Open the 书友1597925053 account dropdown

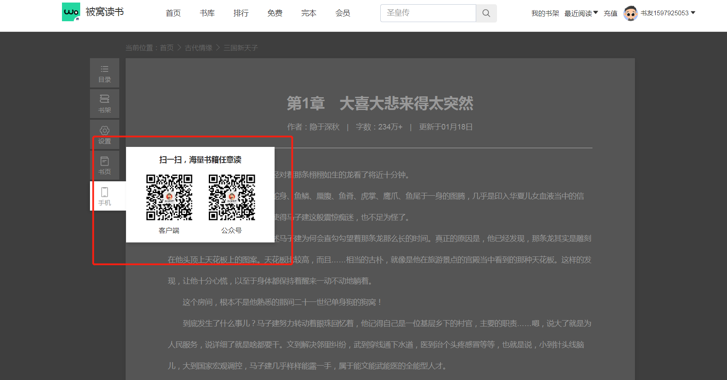pyautogui.click(x=668, y=13)
